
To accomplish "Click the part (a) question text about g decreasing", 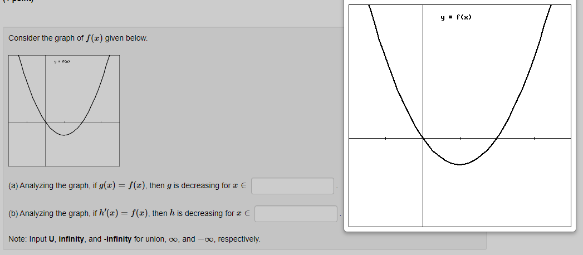I will click(128, 185).
